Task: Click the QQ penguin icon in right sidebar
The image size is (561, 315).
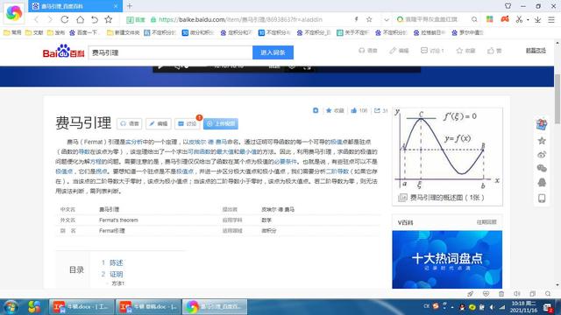Action: 542,183
